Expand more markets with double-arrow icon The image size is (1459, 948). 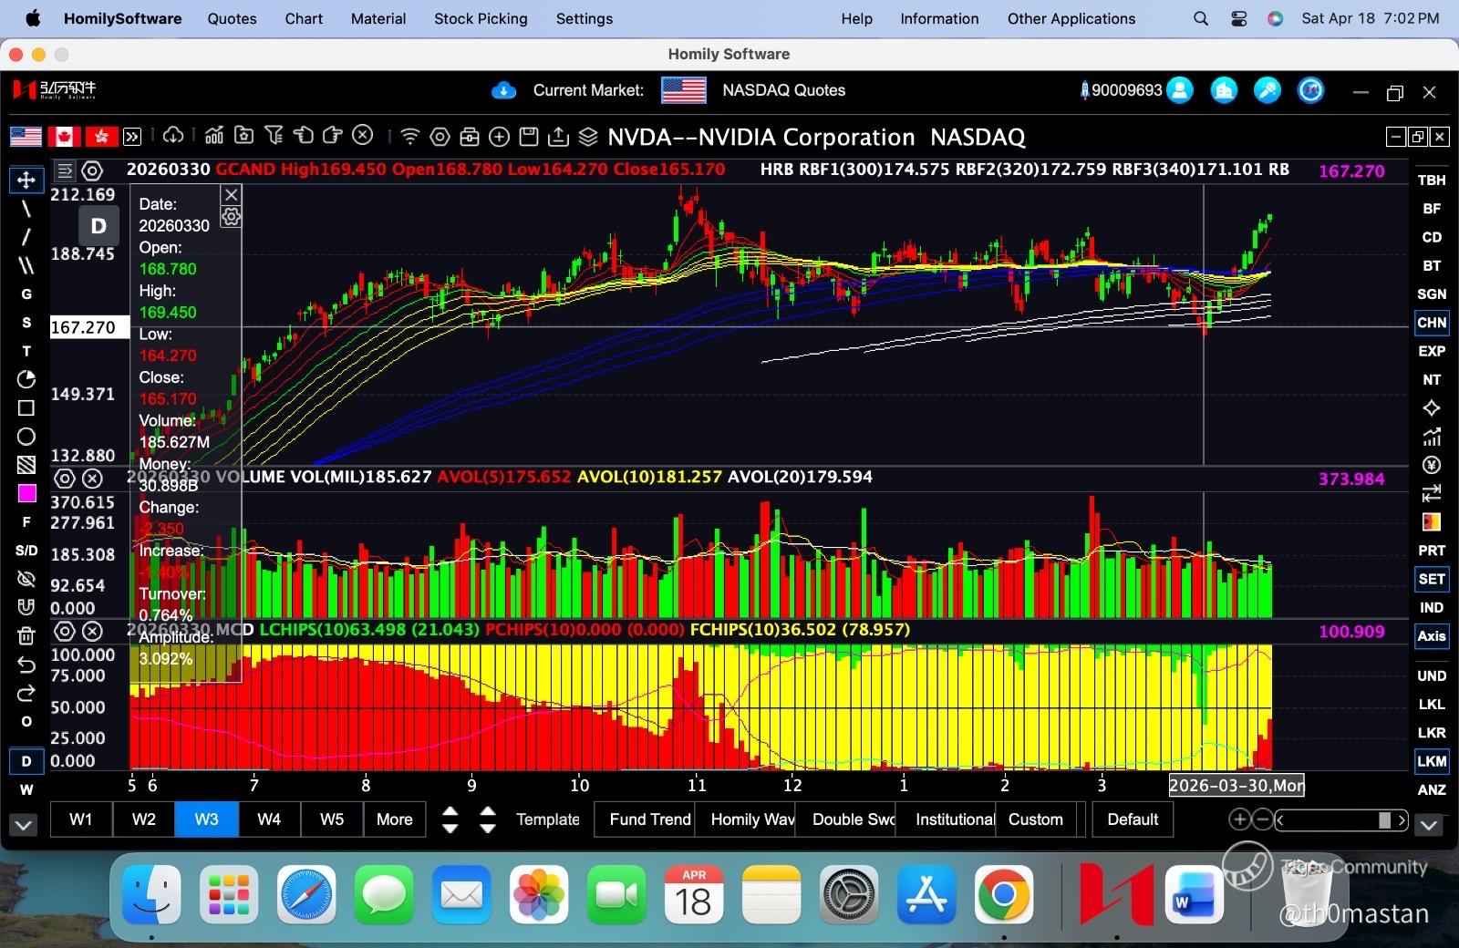[132, 137]
